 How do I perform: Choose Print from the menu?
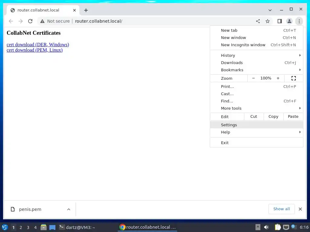pos(256,87)
